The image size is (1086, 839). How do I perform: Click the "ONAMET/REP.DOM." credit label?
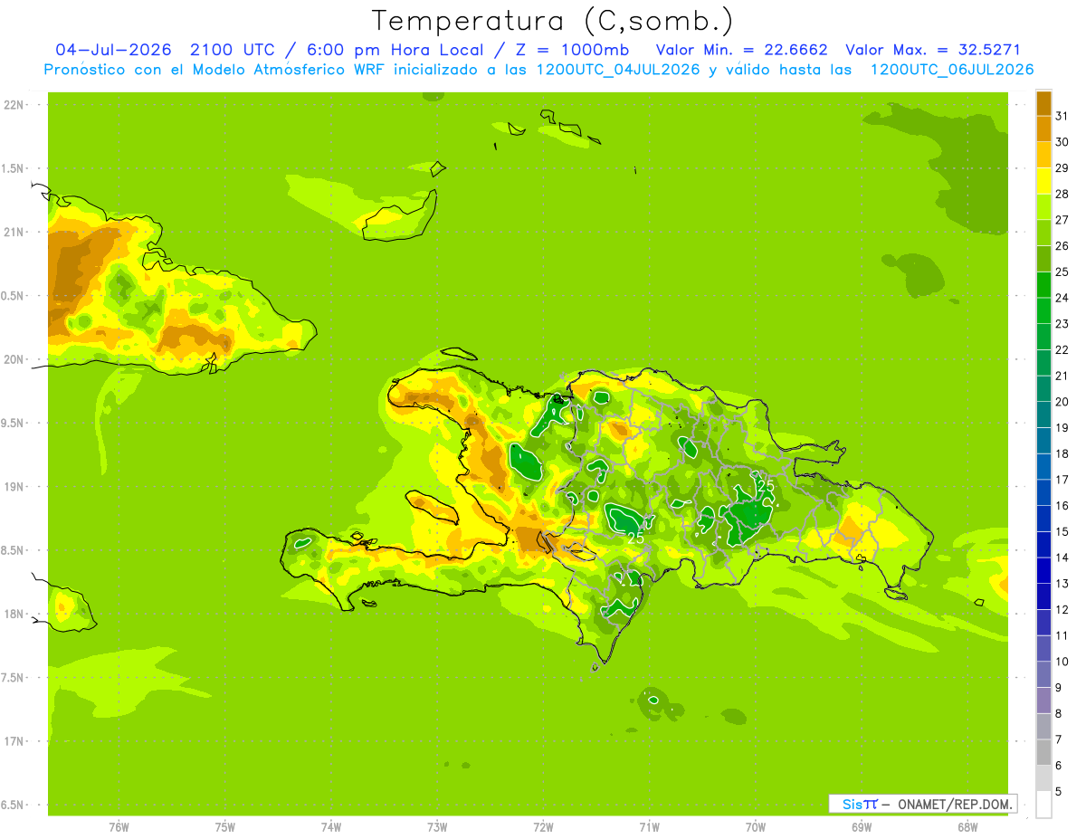click(953, 804)
